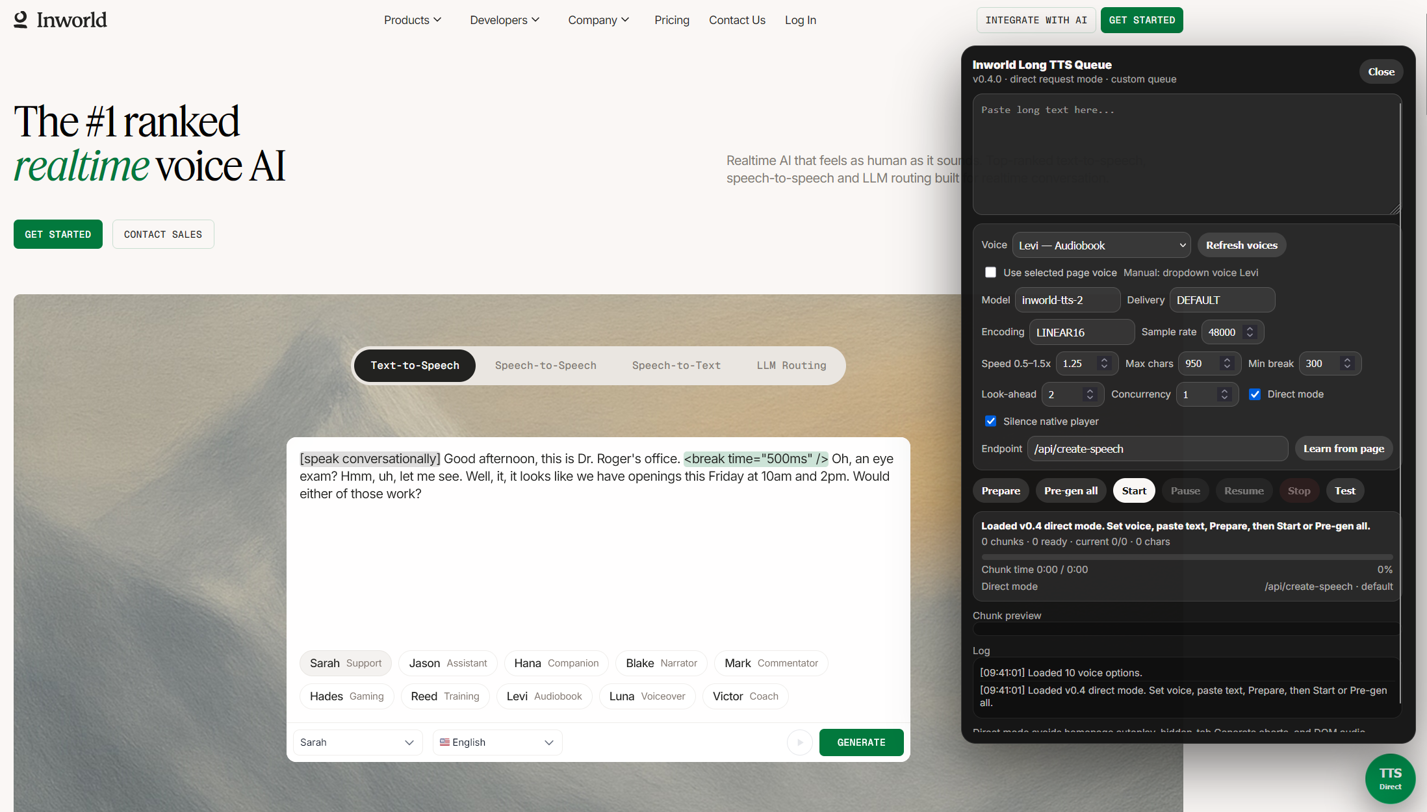Select the Reed Training voice chip
This screenshot has width=1427, height=812.
(445, 696)
